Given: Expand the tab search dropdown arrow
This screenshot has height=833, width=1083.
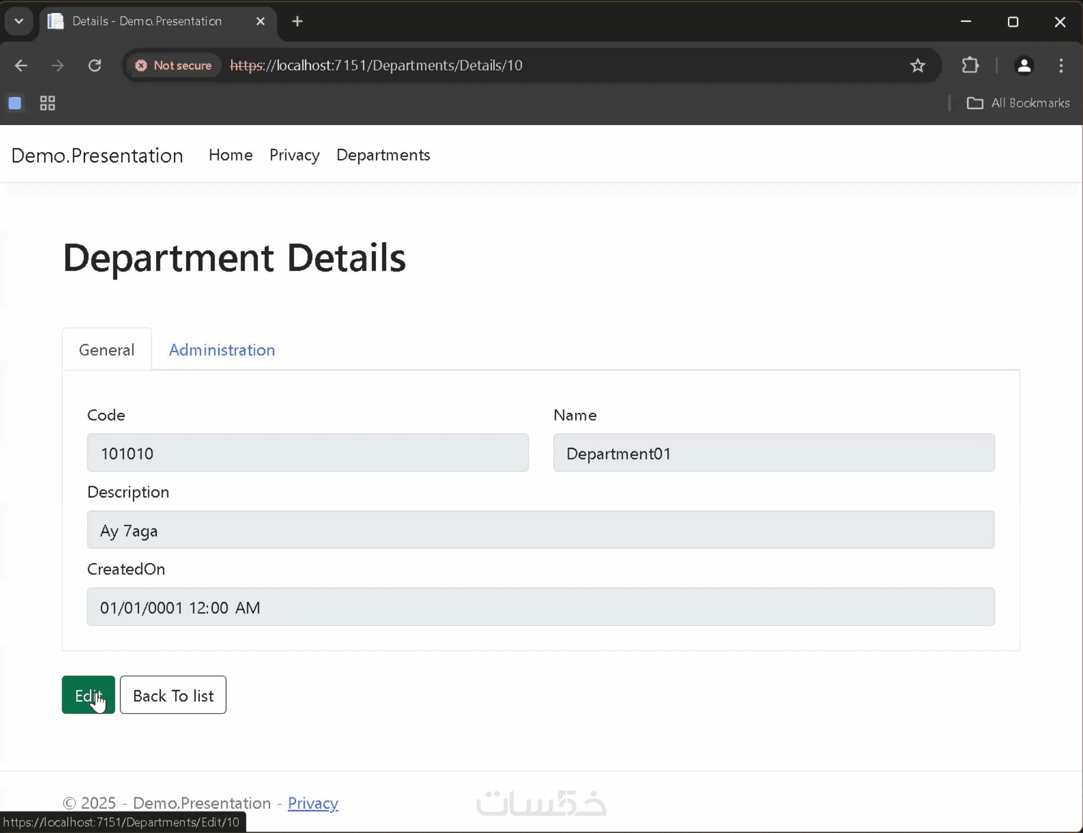Looking at the screenshot, I should [19, 22].
